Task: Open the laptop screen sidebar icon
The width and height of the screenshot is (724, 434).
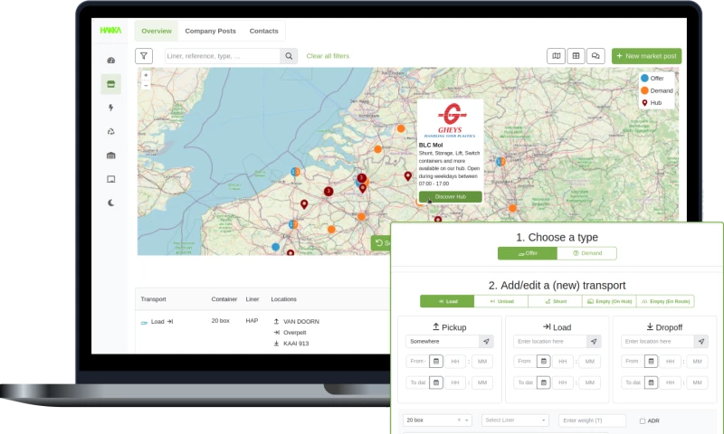Action: coord(110,179)
